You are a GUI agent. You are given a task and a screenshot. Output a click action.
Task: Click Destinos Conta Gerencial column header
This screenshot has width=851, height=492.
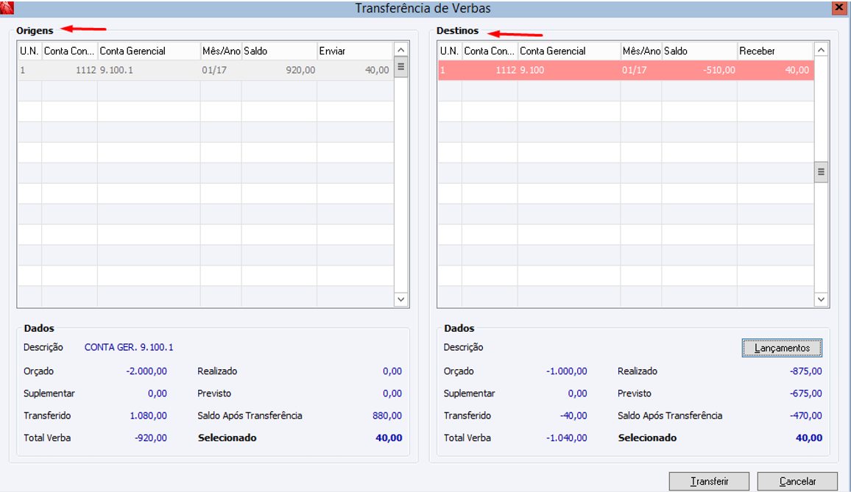pyautogui.click(x=569, y=51)
